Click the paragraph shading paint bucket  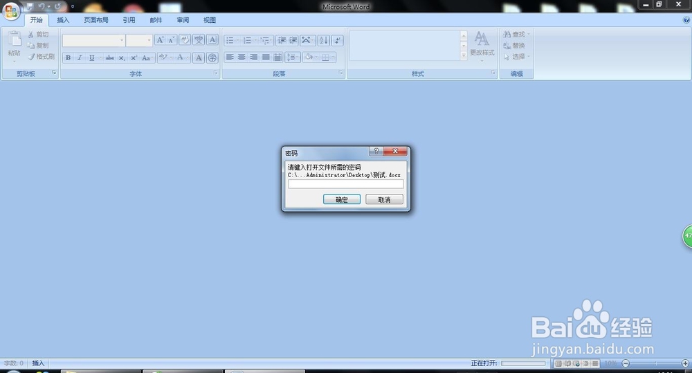(309, 57)
